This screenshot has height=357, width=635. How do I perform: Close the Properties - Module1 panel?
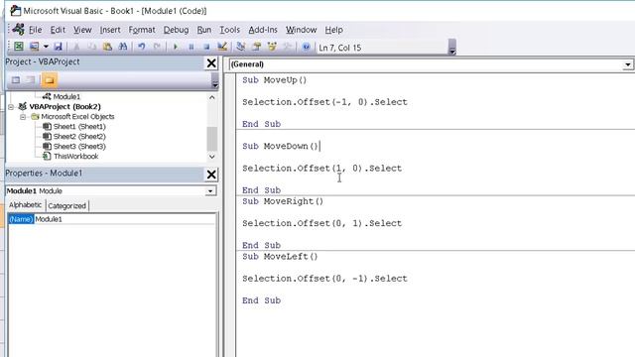(211, 175)
